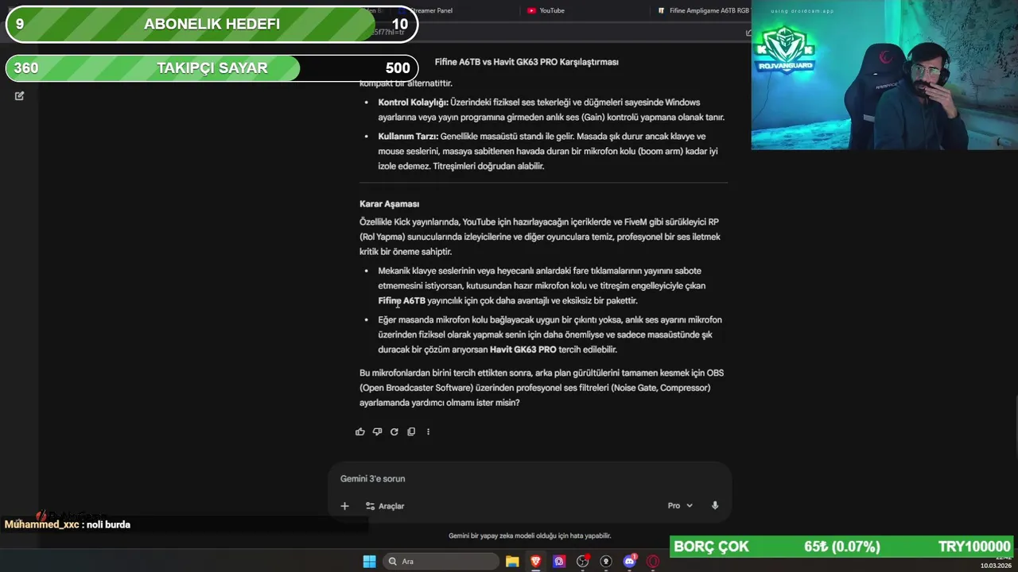This screenshot has width=1018, height=572.
Task: Click the webcam feed thumbnail
Action: click(883, 75)
